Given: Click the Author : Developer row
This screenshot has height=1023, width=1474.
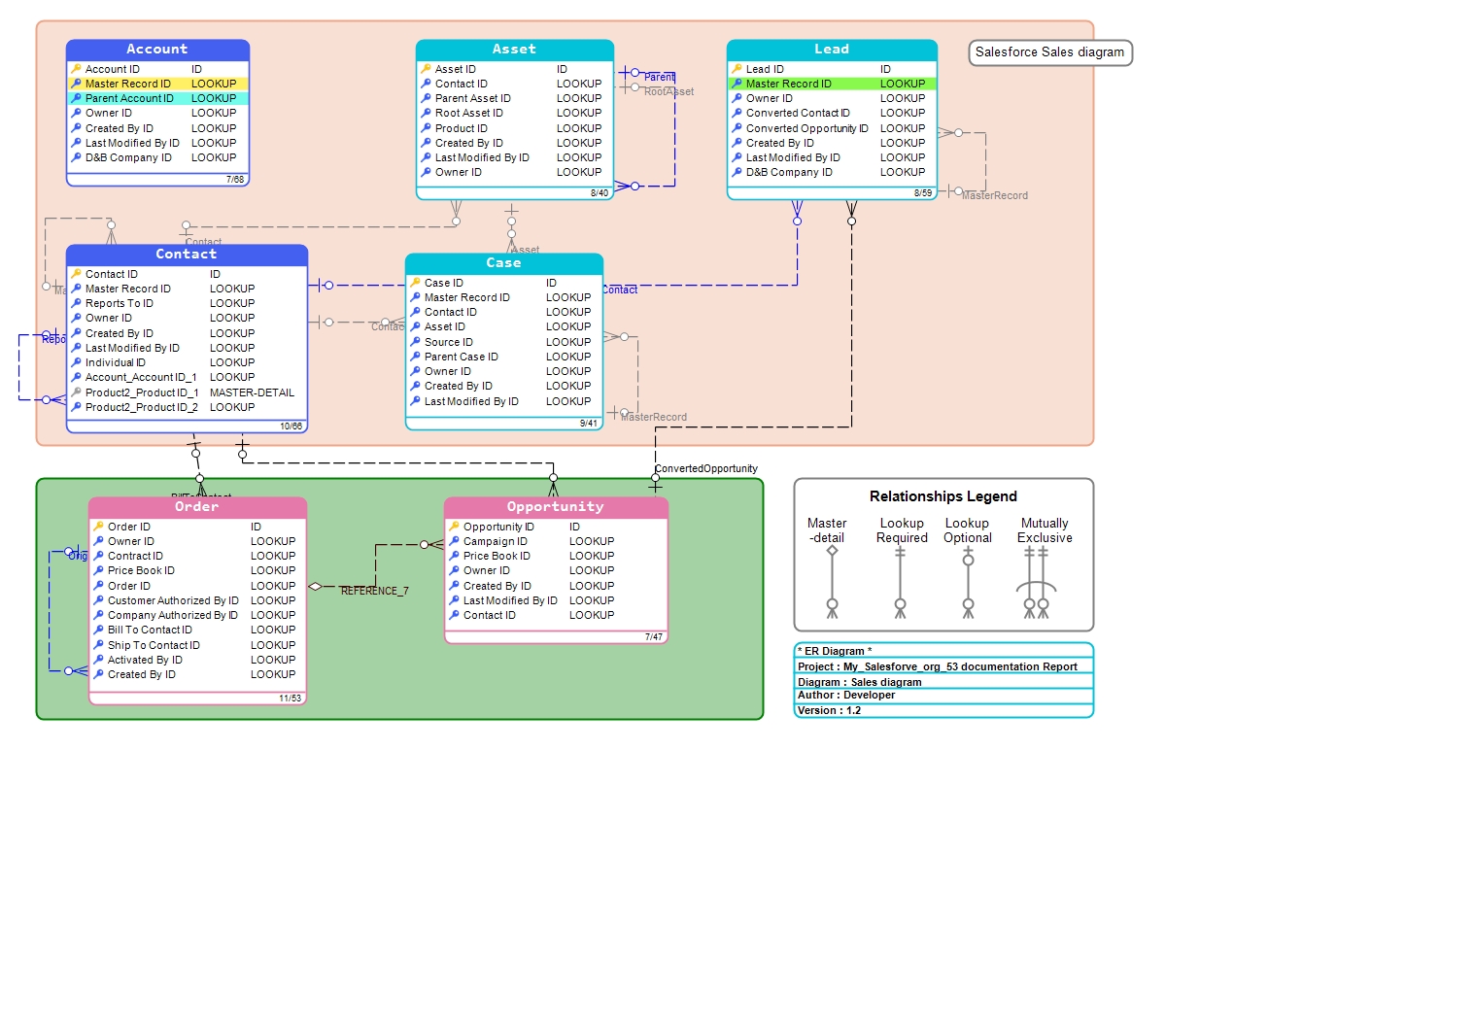Looking at the screenshot, I should point(944,696).
